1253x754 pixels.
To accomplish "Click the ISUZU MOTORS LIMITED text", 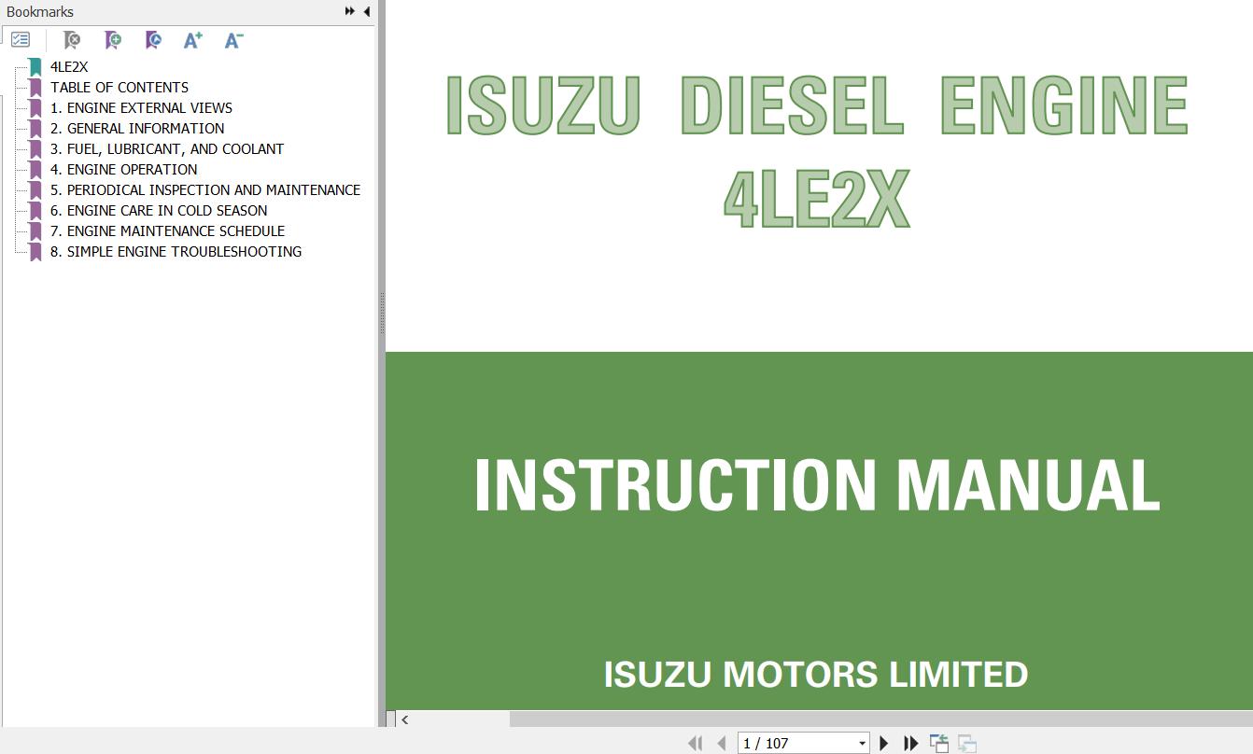I will (816, 674).
